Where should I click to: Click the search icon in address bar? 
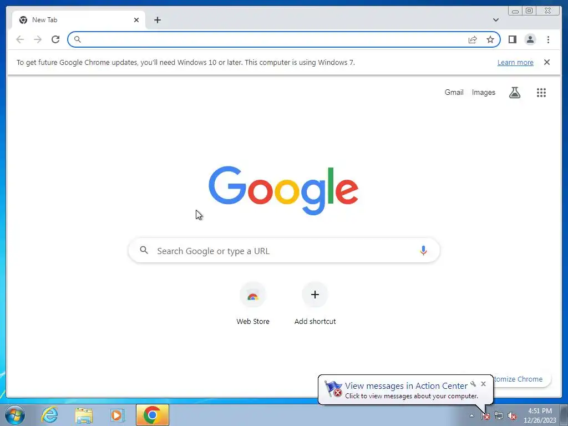tap(77, 39)
